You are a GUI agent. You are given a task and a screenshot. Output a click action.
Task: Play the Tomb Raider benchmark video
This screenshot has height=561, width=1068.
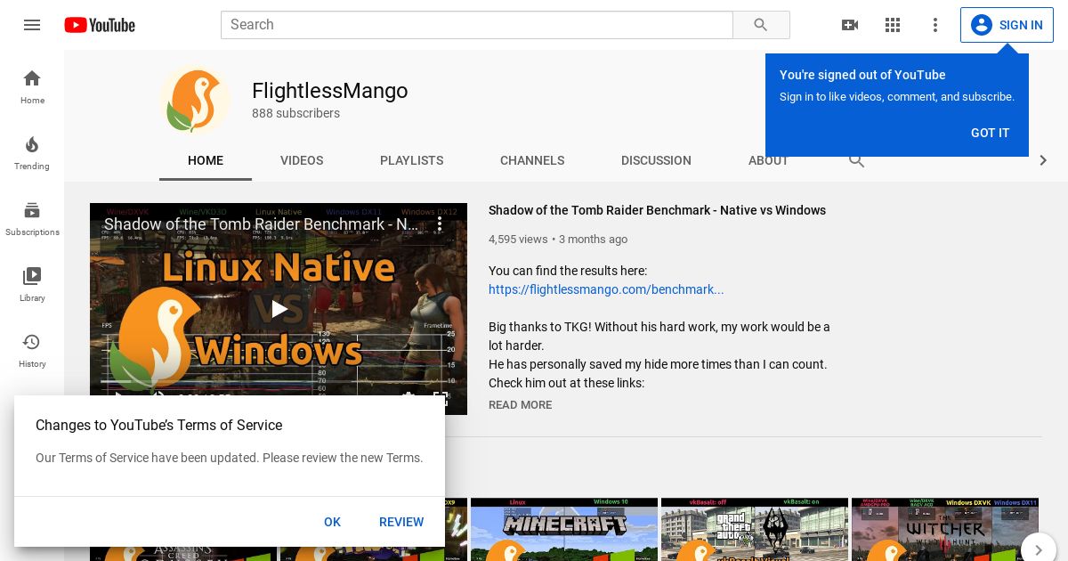coord(279,309)
